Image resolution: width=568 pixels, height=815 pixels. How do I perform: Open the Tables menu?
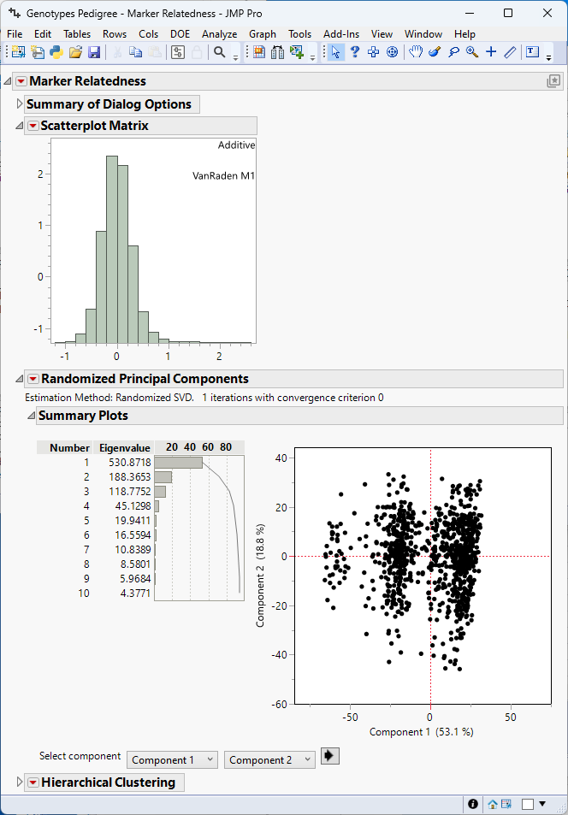tap(77, 34)
